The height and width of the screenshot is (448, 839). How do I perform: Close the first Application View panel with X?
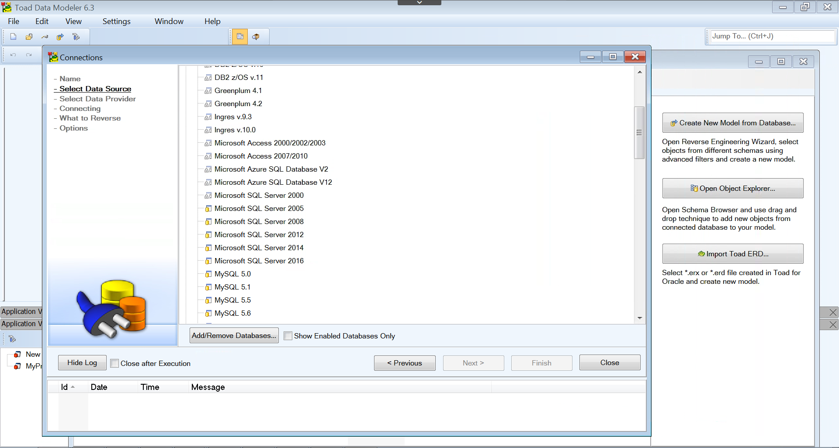pos(833,312)
